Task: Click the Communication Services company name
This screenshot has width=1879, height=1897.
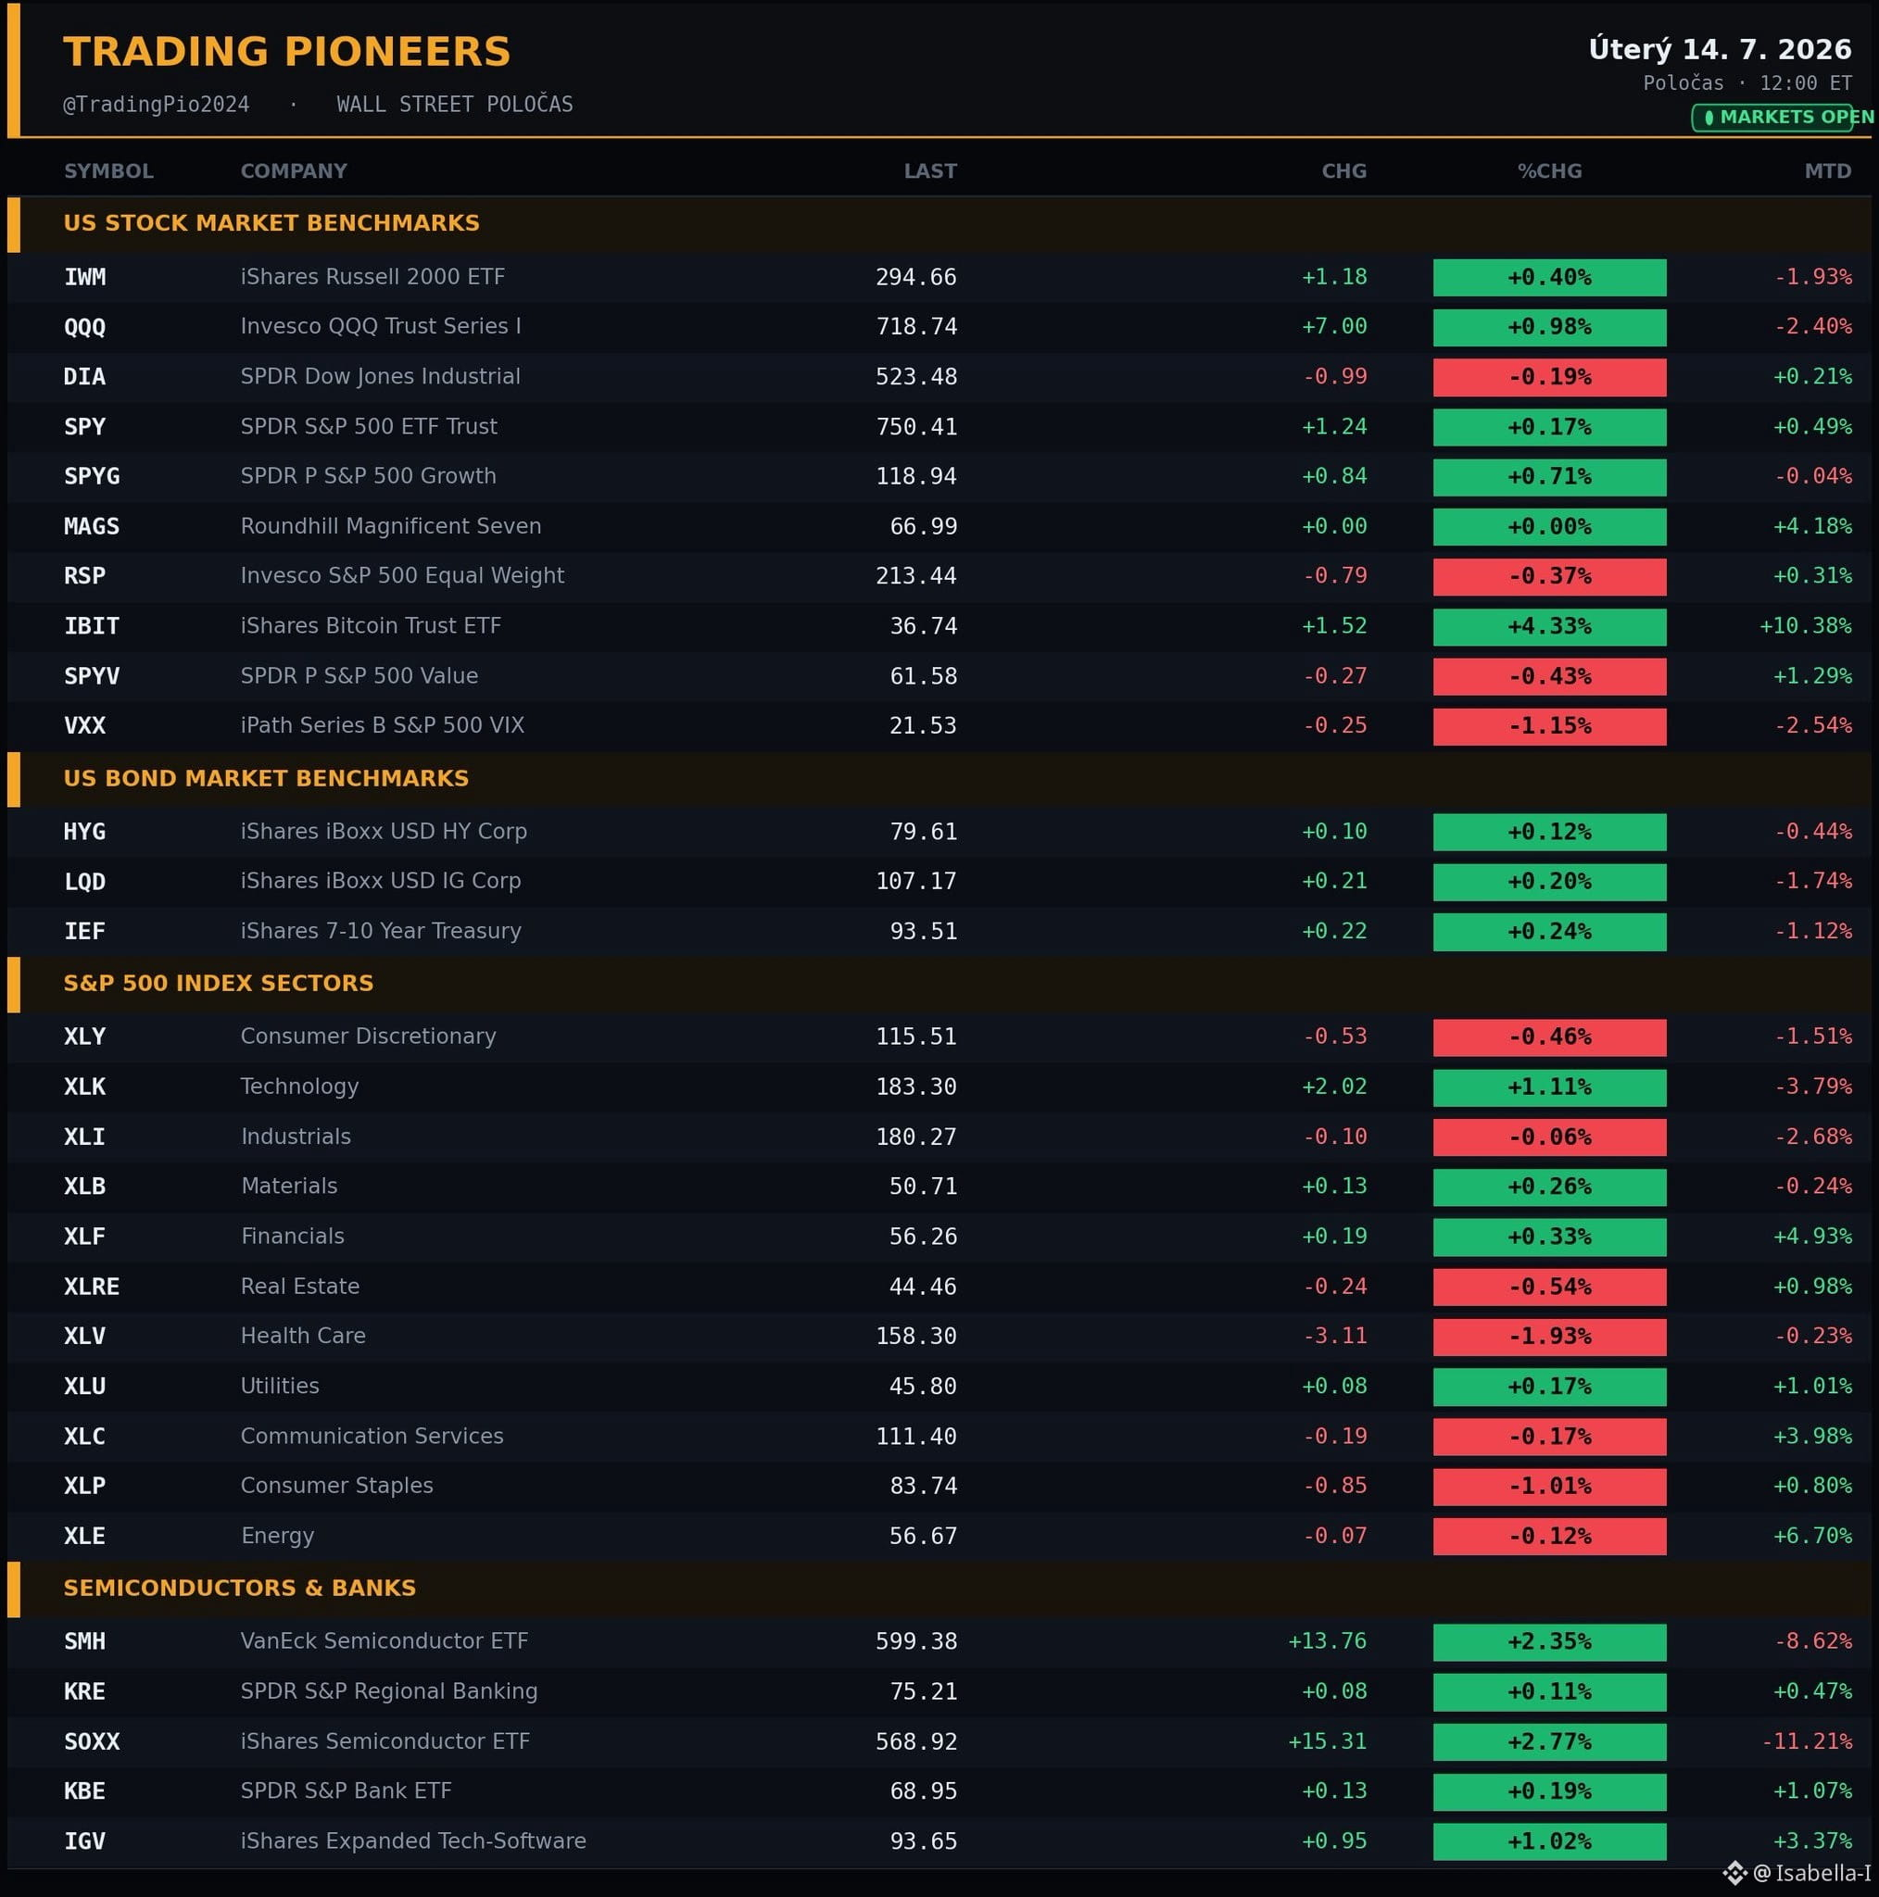Action: click(x=372, y=1436)
